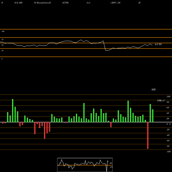The width and height of the screenshot is (172, 172).
Task: Click the 'IRFC_NE' symbol label
Action: pos(116,3)
